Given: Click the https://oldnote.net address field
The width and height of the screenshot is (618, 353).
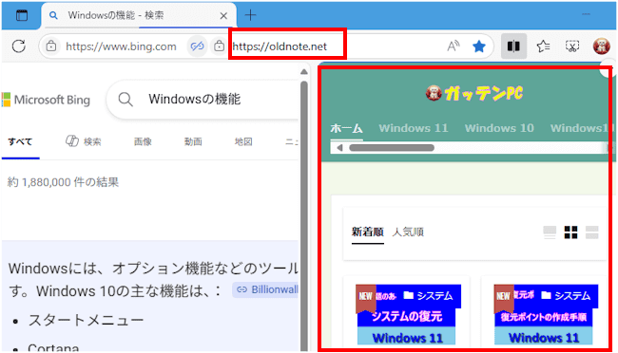Looking at the screenshot, I should 280,46.
